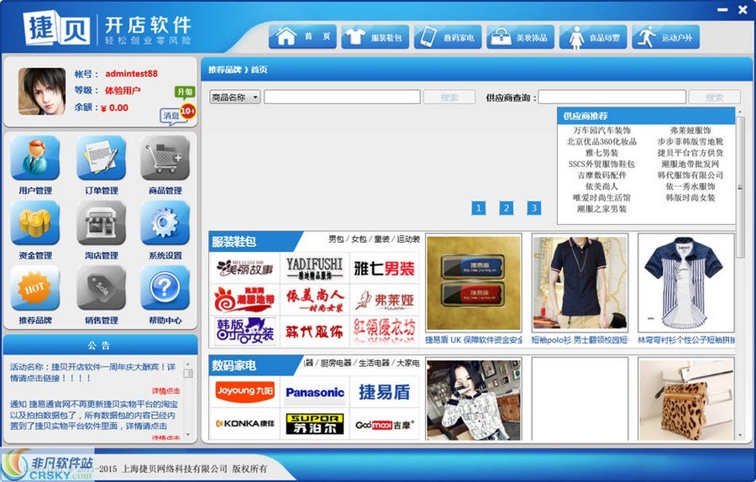Click the 吉摩 brand logo

[x=384, y=424]
